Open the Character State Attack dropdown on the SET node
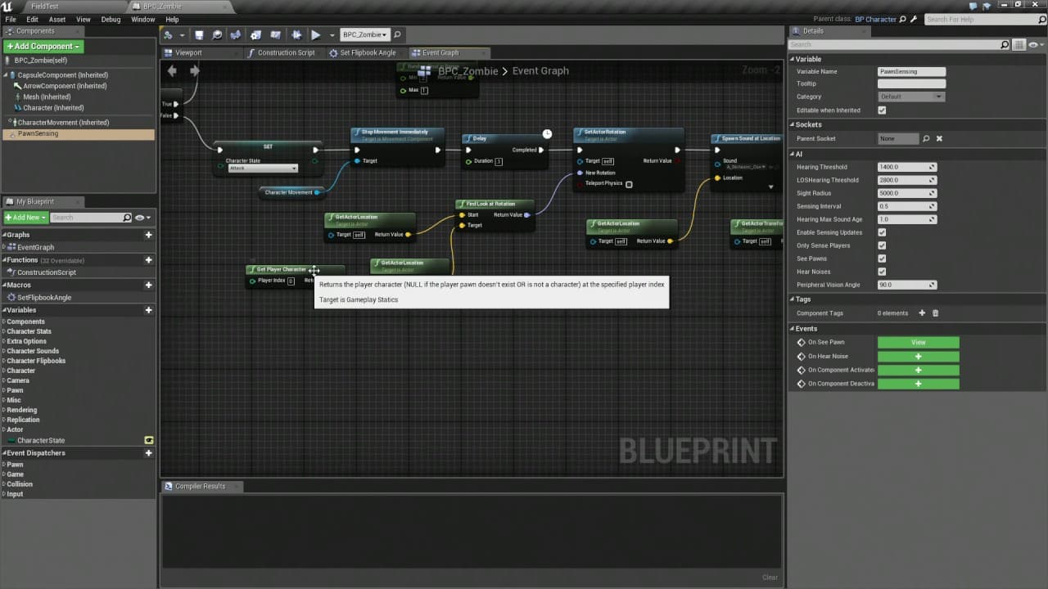The height and width of the screenshot is (589, 1048). pos(262,169)
